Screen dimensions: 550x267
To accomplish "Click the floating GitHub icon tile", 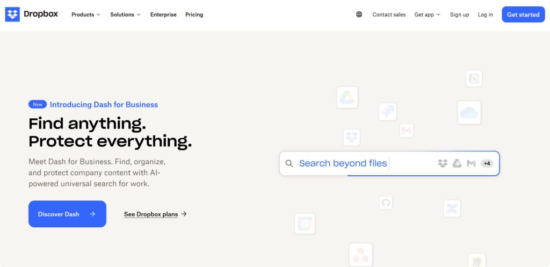I will tap(386, 203).
